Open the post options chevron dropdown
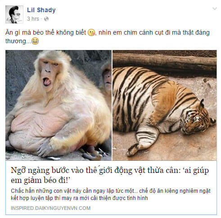Viewport: 221px width, 218px height. [x=215, y=9]
